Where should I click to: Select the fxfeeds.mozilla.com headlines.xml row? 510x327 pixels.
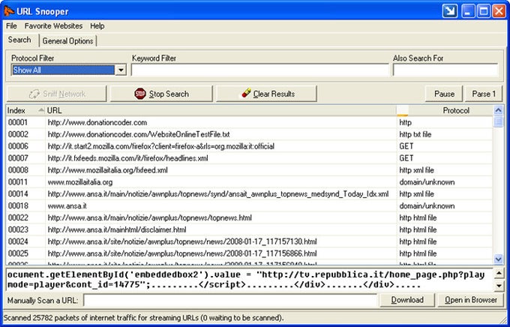249,158
